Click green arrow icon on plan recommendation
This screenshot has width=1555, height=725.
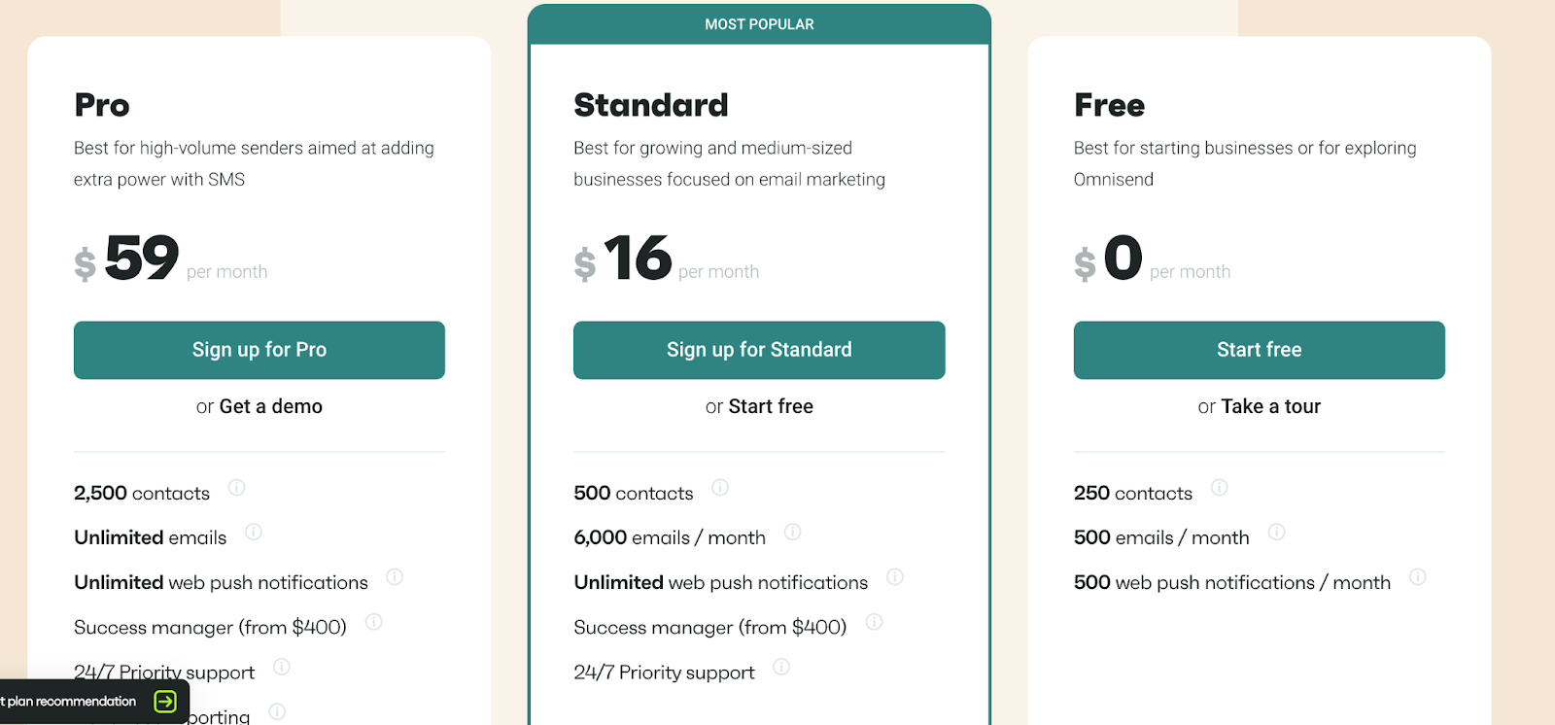pos(165,702)
